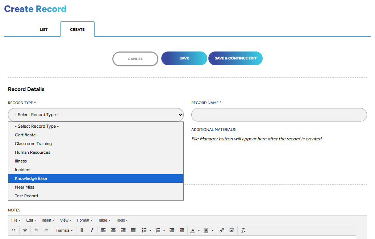The height and width of the screenshot is (239, 375).
Task: Focus the Record Name input field
Action: point(279,115)
